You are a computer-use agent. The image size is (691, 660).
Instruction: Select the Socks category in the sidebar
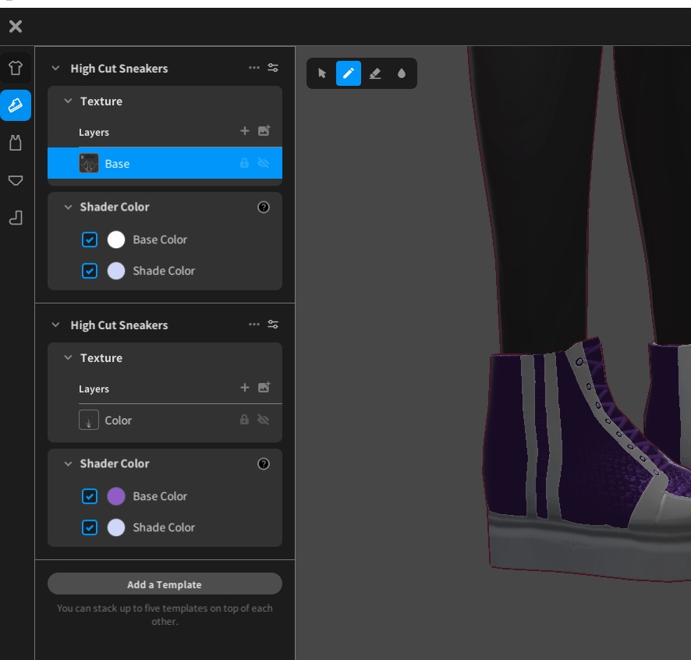pyautogui.click(x=16, y=218)
